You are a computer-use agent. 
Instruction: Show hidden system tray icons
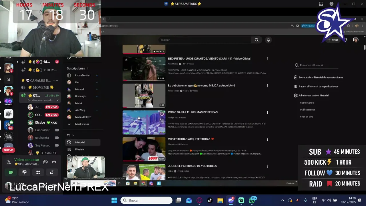[283, 200]
